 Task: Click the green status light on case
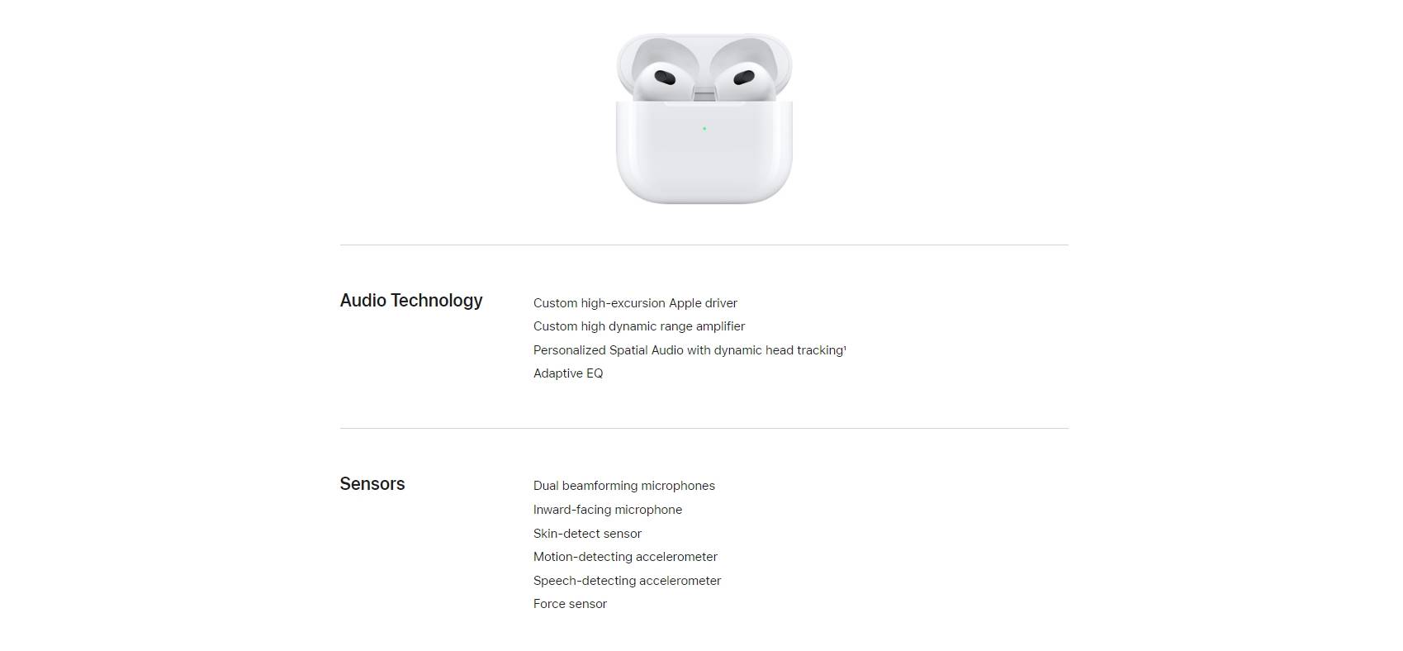(x=704, y=129)
